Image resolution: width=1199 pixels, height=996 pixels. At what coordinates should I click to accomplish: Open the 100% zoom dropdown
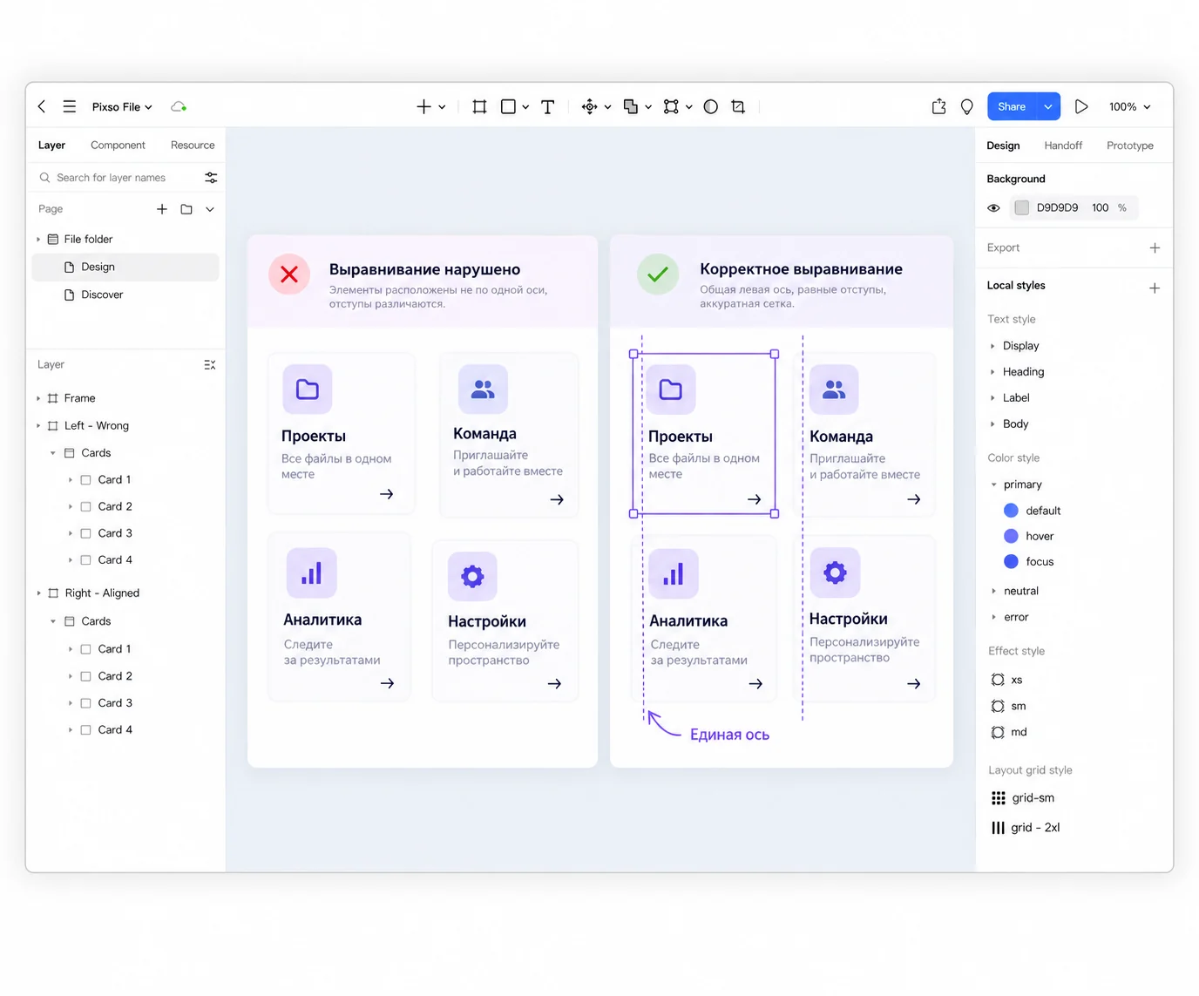pyautogui.click(x=1130, y=106)
